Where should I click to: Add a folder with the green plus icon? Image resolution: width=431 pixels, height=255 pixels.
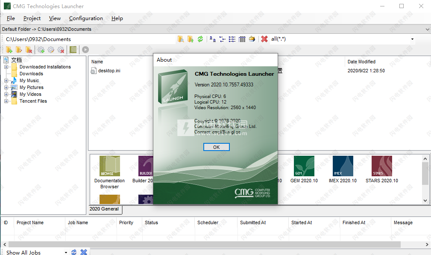(x=9, y=50)
